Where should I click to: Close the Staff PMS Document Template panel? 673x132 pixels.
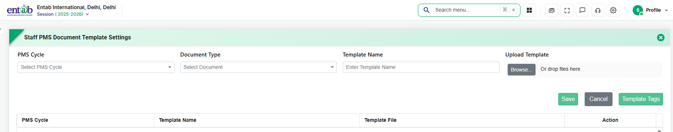[661, 38]
